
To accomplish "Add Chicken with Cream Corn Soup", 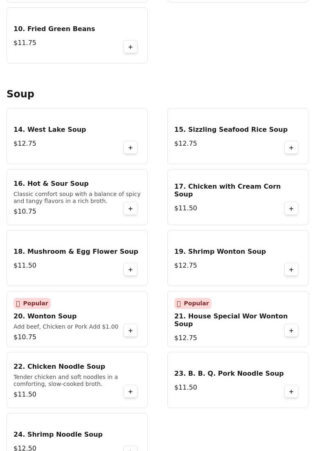I will pos(291,209).
